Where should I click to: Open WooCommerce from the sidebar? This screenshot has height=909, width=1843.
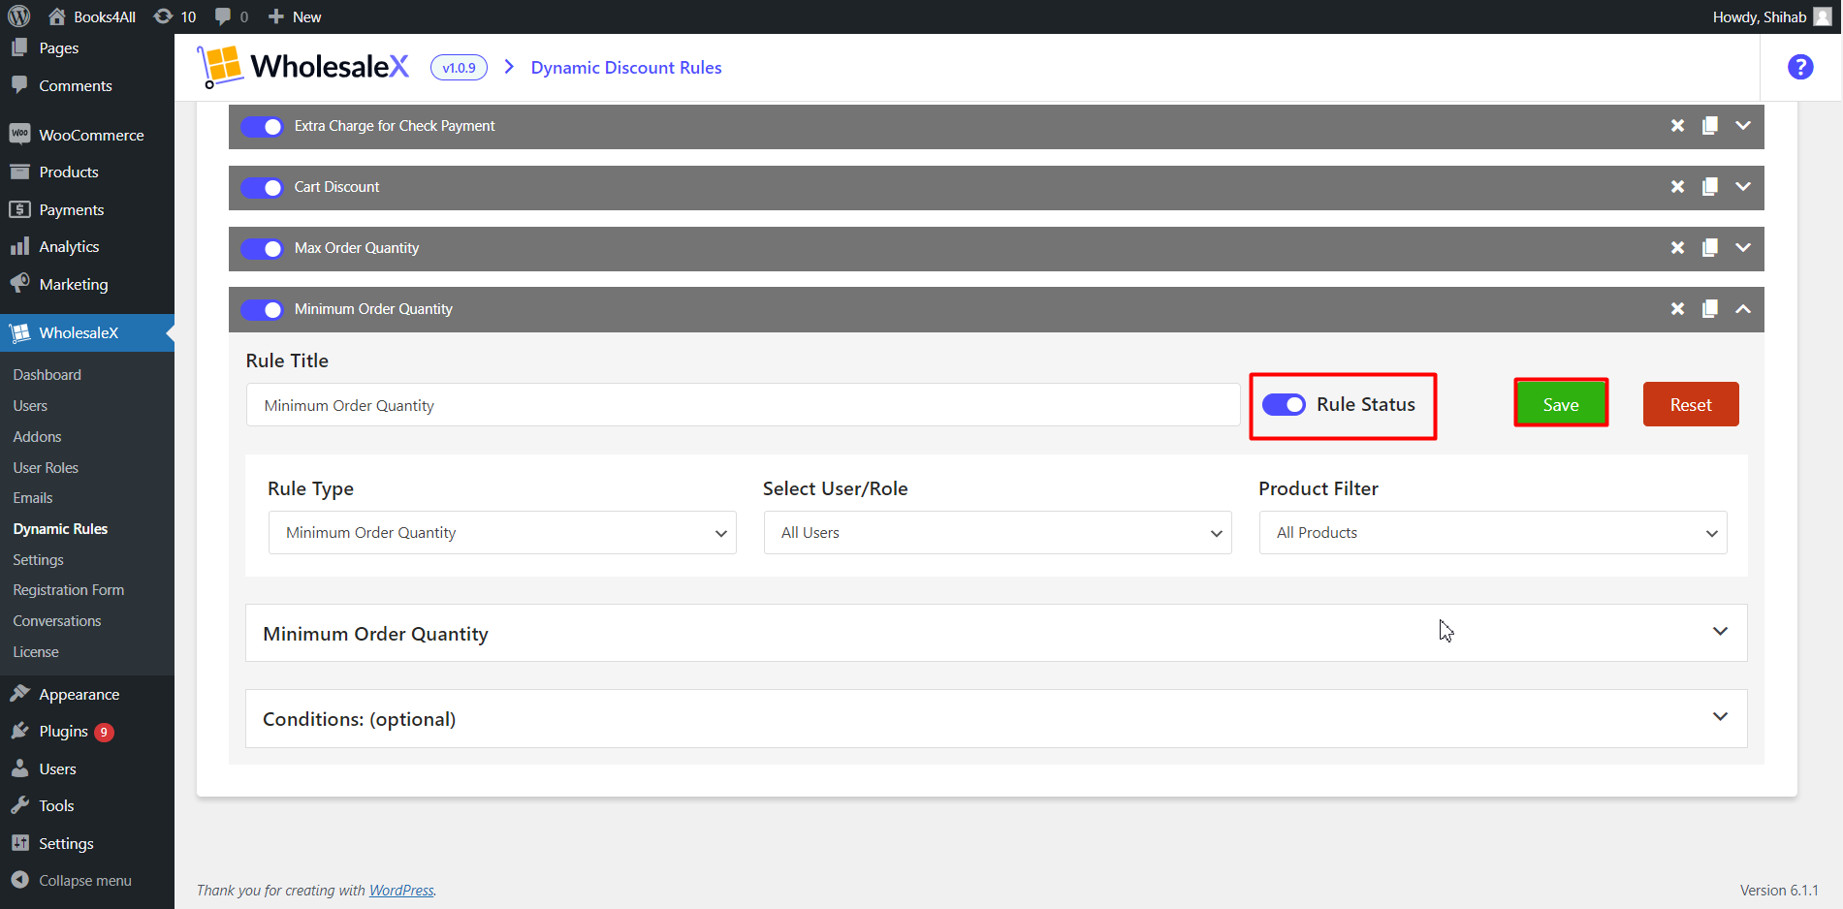coord(87,135)
